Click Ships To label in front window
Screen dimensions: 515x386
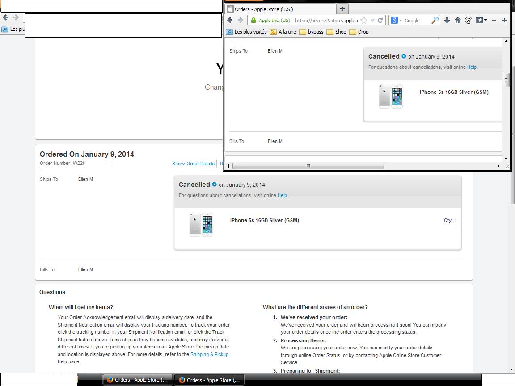238,51
